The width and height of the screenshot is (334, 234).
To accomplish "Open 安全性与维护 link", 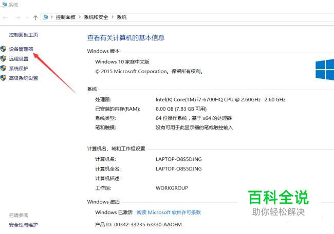I will click(x=24, y=225).
